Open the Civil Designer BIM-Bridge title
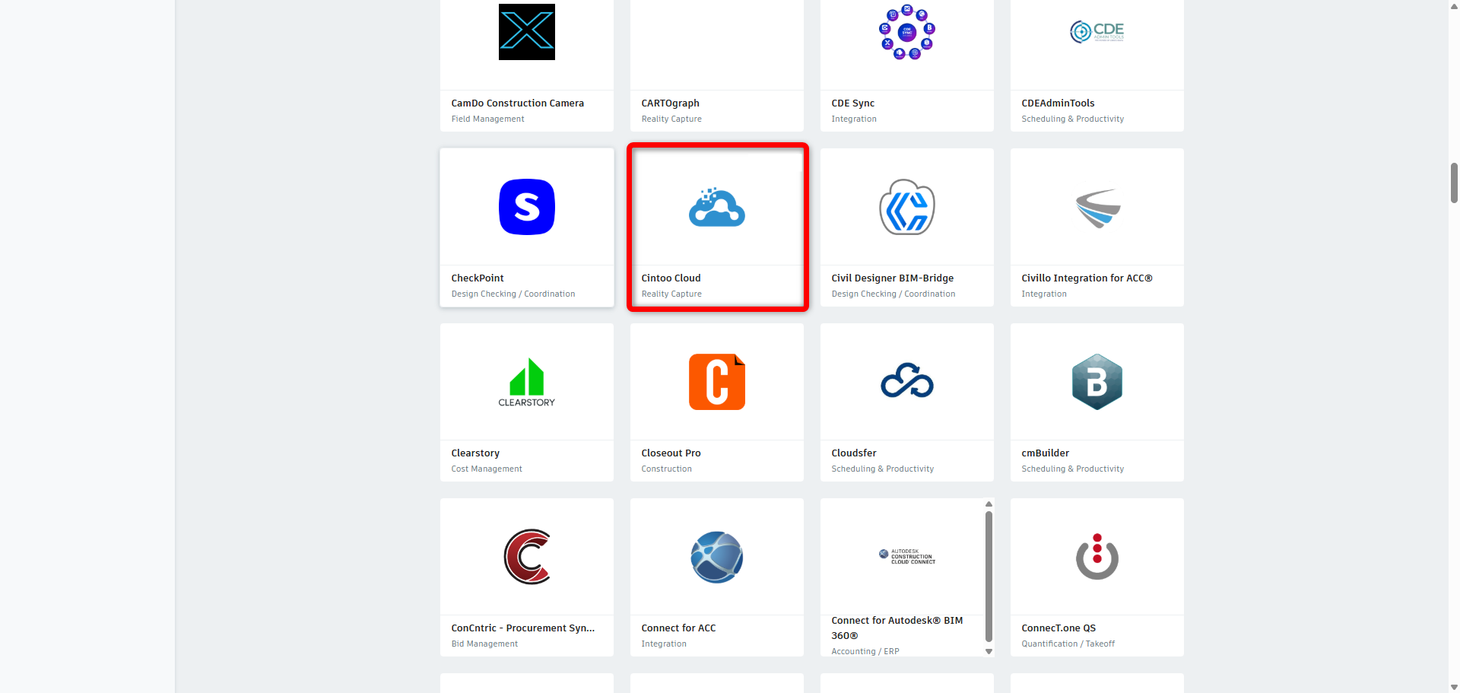 point(893,278)
